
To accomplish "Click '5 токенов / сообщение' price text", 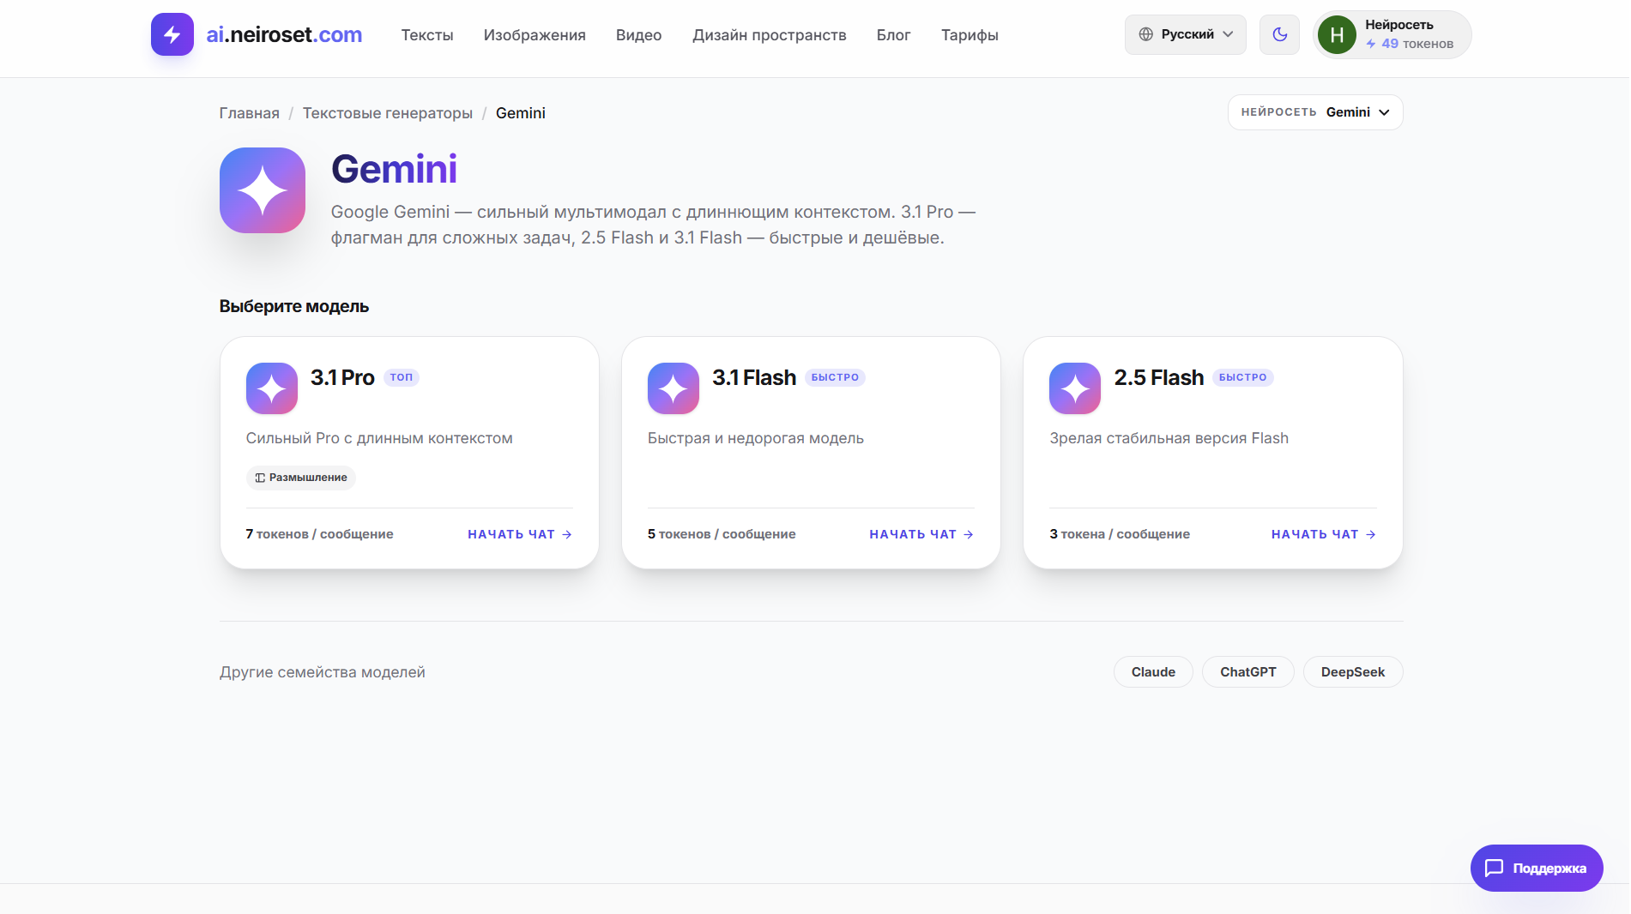I will 722,534.
